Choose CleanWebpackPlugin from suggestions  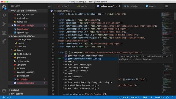91,68
